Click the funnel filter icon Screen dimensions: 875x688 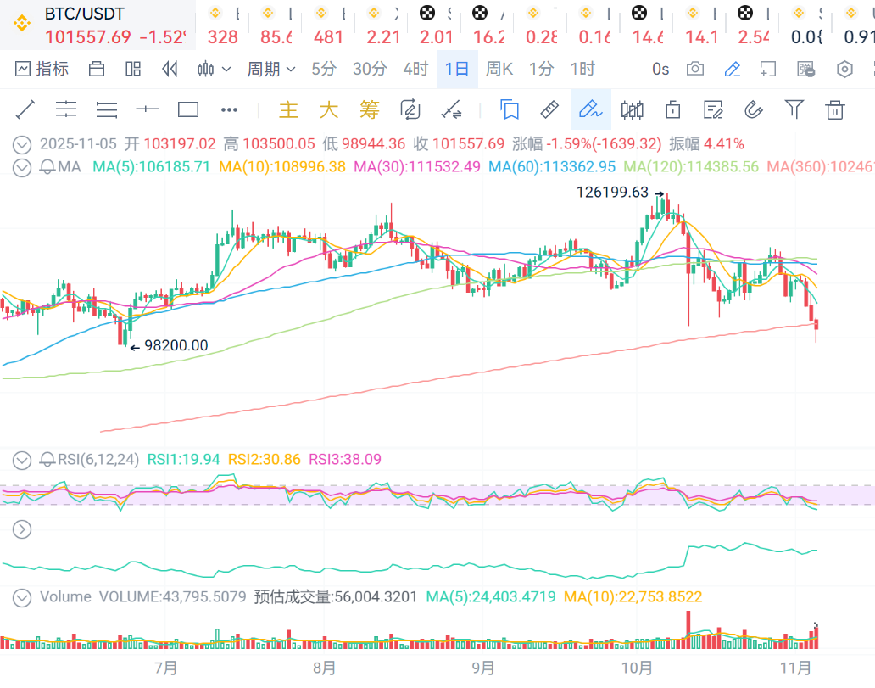click(794, 109)
